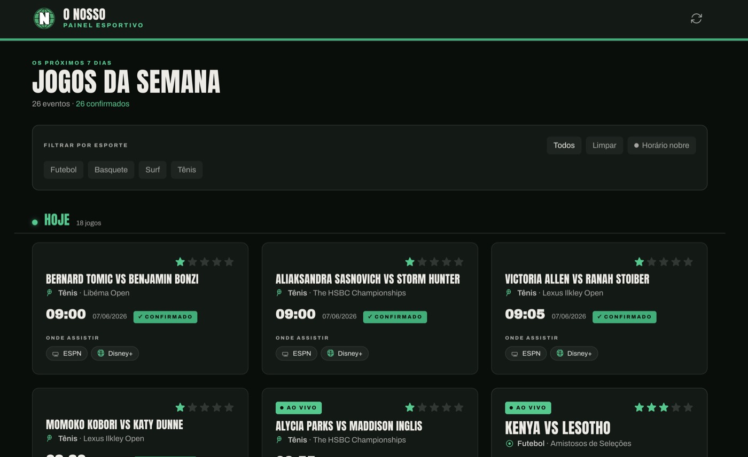Viewport: 748px width, 457px height.
Task: Rate Allen vs Stoiber five stars
Action: [688, 262]
